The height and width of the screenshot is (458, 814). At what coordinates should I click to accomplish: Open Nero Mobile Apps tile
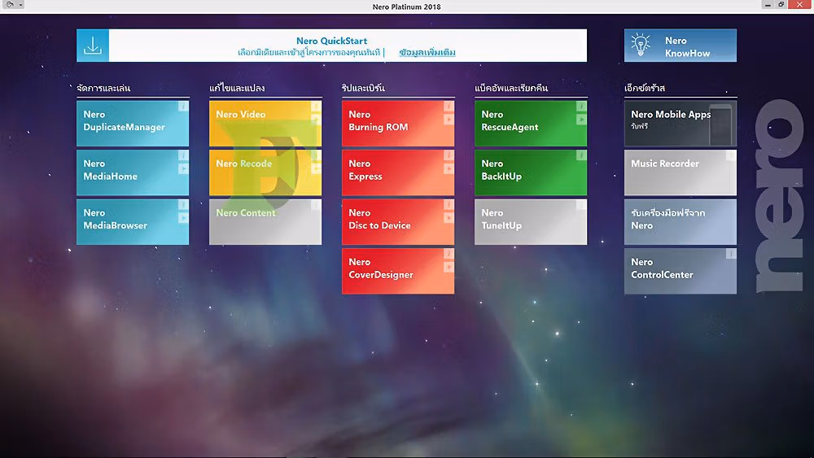tap(680, 124)
